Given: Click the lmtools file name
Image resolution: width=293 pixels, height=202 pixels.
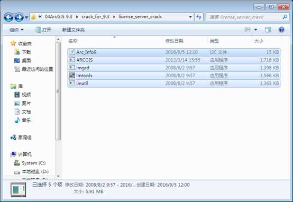Looking at the screenshot, I should pyautogui.click(x=84, y=76).
